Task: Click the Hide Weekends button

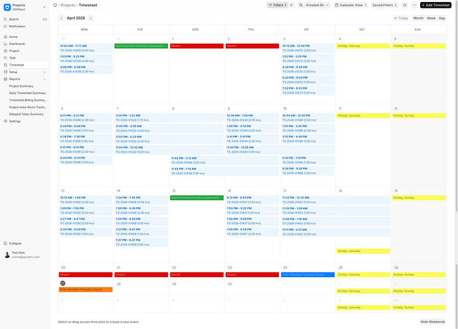Action: [x=433, y=322]
